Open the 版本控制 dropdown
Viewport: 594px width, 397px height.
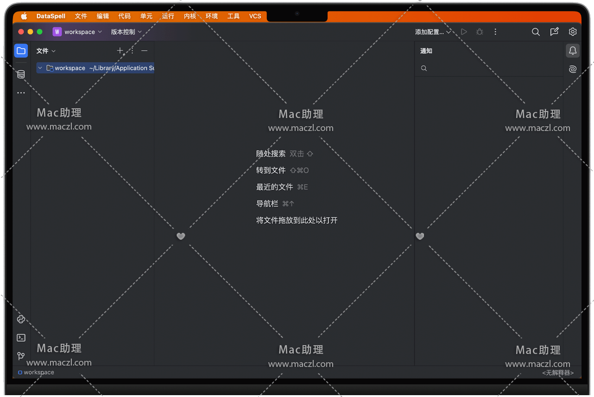pos(126,32)
